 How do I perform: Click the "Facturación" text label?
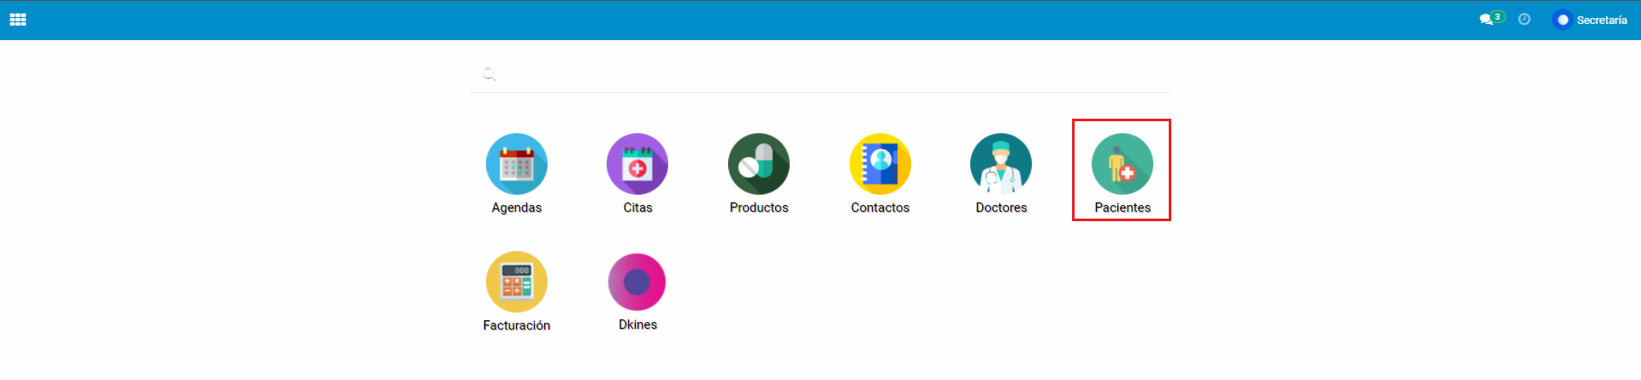click(x=516, y=325)
